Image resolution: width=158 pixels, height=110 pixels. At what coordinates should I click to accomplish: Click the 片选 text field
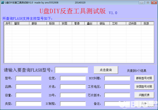(x=73, y=87)
